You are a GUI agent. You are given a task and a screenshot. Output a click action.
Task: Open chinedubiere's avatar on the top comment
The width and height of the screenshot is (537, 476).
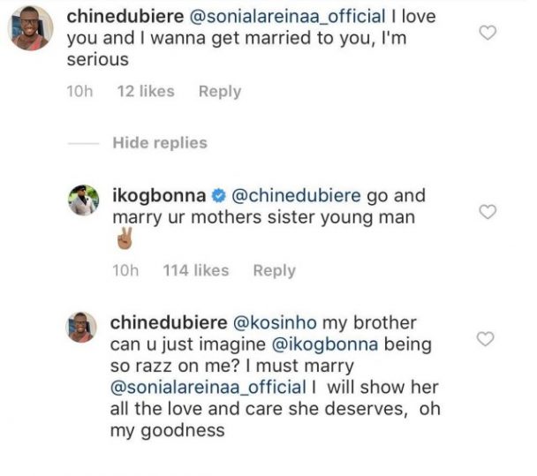[33, 28]
